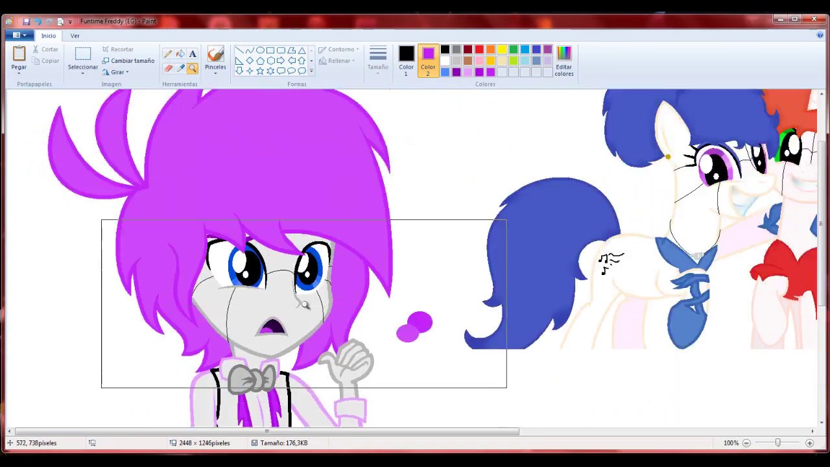Select the Pencil tool
Image resolution: width=830 pixels, height=467 pixels.
(168, 54)
